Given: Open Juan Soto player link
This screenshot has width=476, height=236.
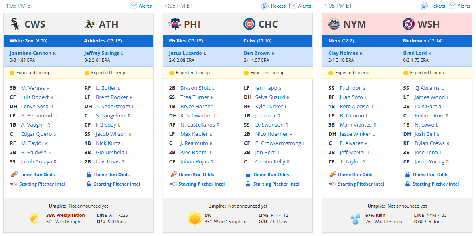Looking at the screenshot, I should [x=351, y=97].
